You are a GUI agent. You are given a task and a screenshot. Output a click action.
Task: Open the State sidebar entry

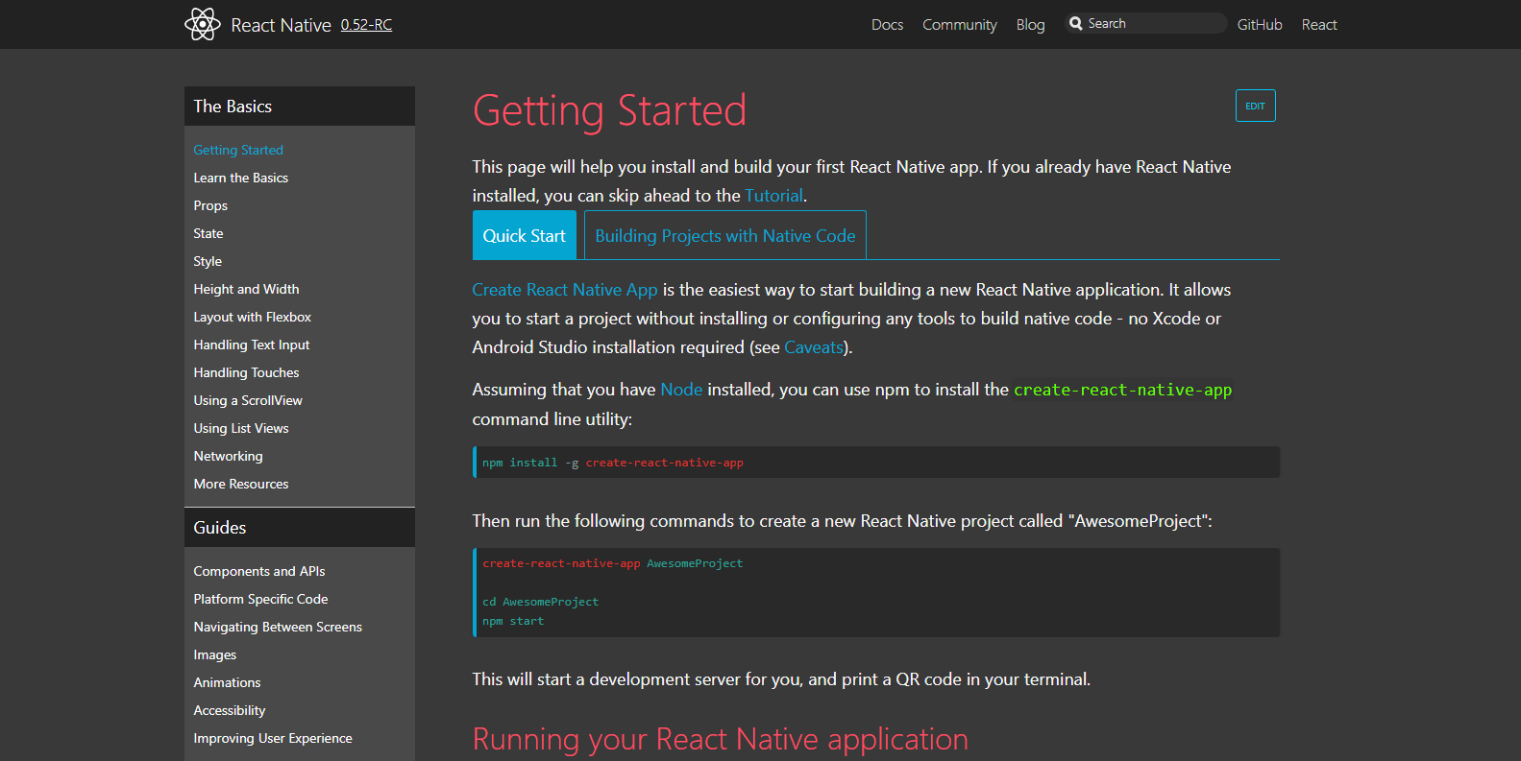(x=209, y=233)
